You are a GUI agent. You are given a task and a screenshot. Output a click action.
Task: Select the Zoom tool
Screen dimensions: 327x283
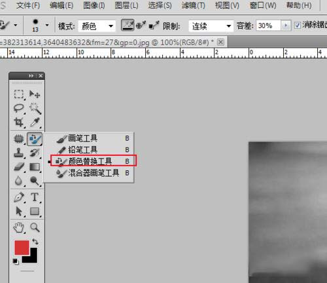(x=35, y=227)
